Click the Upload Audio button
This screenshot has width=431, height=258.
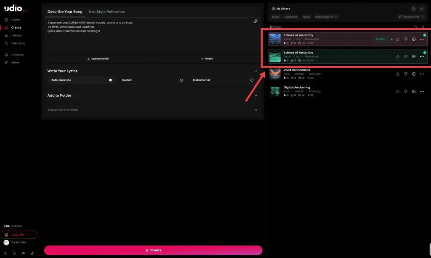[x=98, y=59]
